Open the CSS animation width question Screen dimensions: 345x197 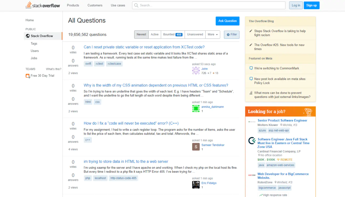156,85
